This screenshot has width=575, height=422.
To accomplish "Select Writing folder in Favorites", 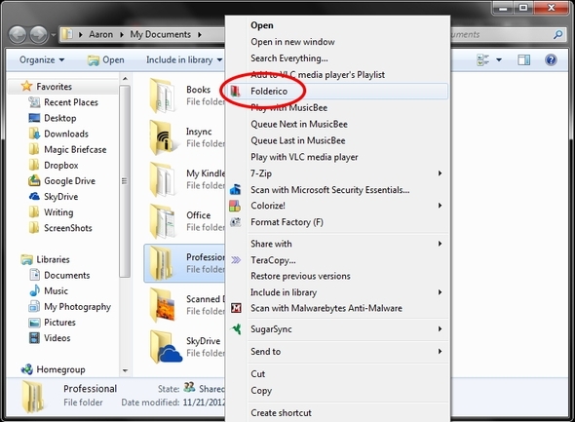I will click(58, 211).
